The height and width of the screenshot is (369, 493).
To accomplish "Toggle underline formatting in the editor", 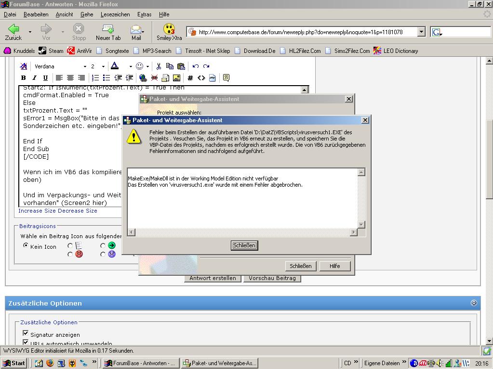I will coord(45,78).
